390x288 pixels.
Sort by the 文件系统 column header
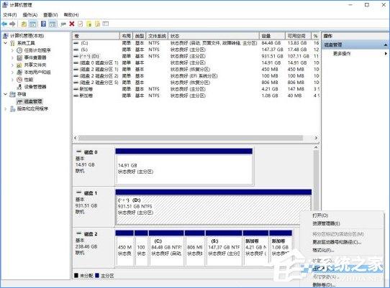(x=157, y=36)
